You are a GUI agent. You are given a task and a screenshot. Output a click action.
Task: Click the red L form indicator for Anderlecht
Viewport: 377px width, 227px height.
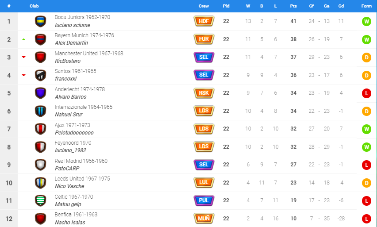click(366, 93)
